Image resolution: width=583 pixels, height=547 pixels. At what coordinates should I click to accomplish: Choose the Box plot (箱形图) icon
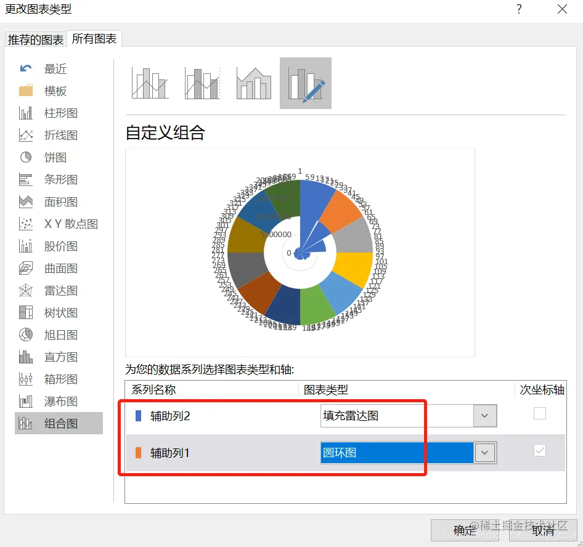pos(26,379)
